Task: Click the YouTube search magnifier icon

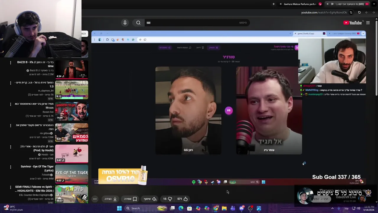Action: (138, 23)
